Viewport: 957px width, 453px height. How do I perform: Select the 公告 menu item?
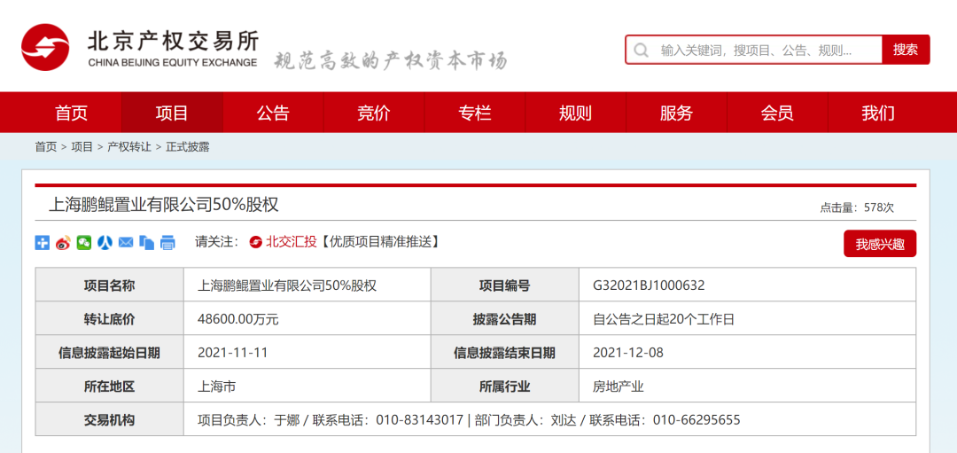point(273,113)
